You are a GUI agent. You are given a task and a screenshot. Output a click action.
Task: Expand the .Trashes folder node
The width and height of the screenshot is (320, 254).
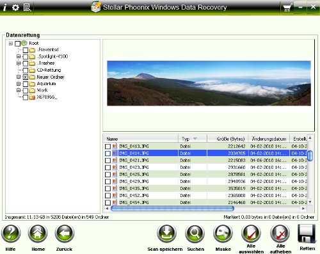(x=19, y=63)
